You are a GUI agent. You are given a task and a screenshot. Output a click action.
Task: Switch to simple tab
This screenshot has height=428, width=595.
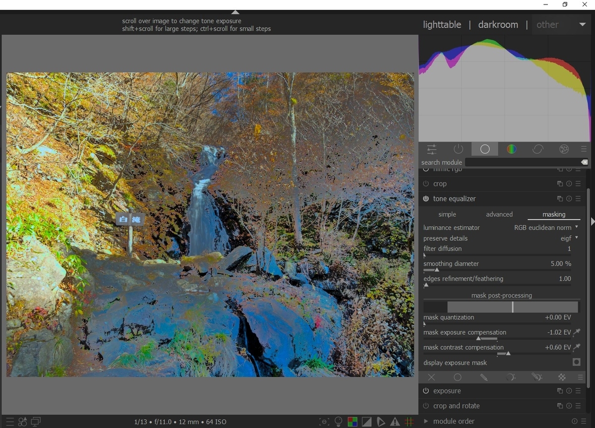click(x=447, y=214)
